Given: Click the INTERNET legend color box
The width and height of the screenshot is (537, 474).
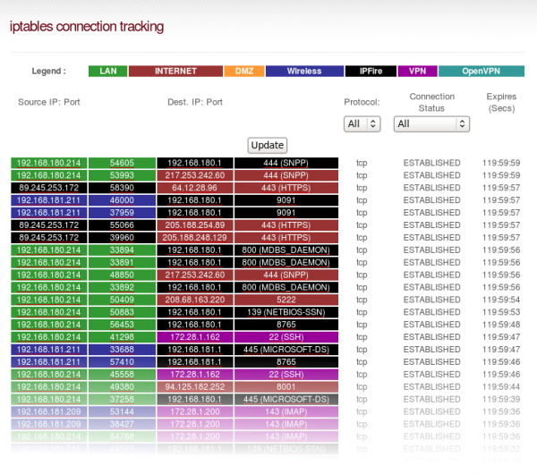Looking at the screenshot, I should tap(175, 72).
